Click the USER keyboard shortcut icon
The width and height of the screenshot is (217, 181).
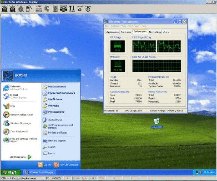[x=38, y=9]
